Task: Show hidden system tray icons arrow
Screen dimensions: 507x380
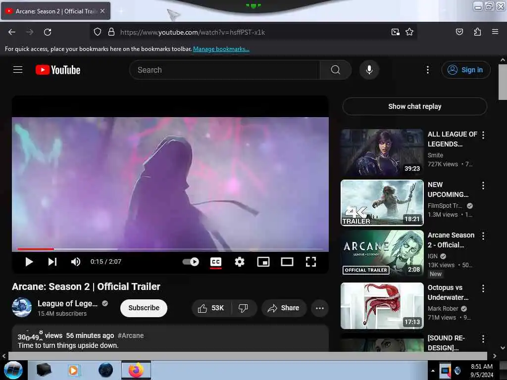Action: pos(433,371)
